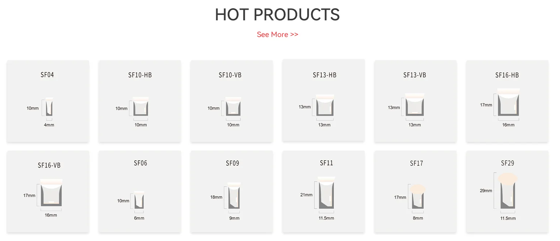The width and height of the screenshot is (560, 241).
Task: Select the SF16-VB product card
Action: (48, 191)
